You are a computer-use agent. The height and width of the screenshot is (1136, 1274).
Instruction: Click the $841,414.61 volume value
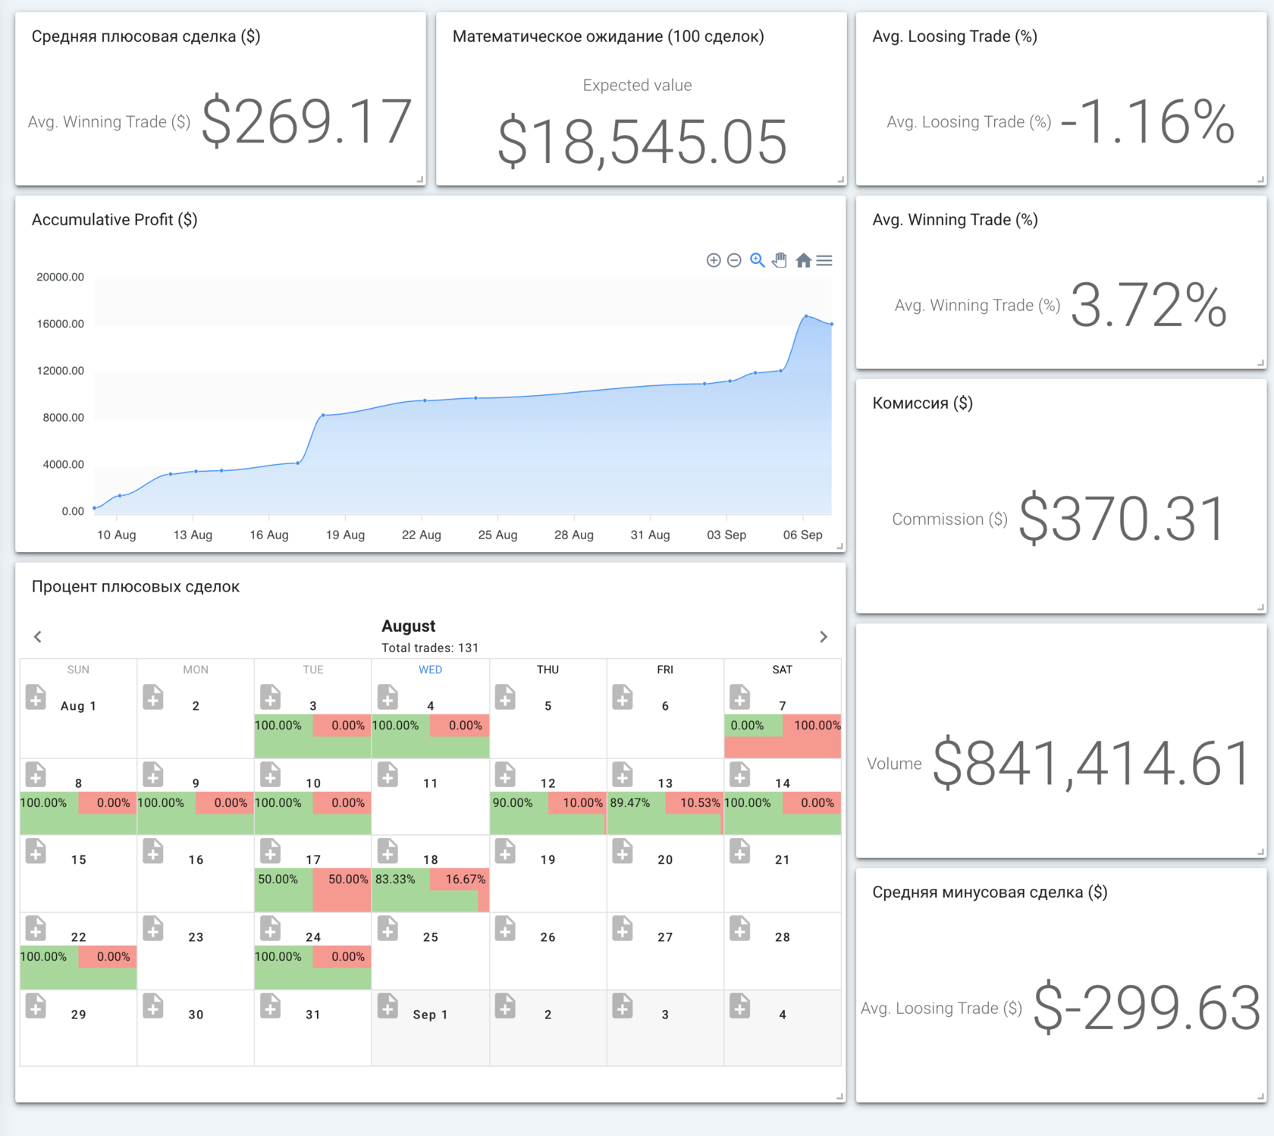click(1092, 763)
